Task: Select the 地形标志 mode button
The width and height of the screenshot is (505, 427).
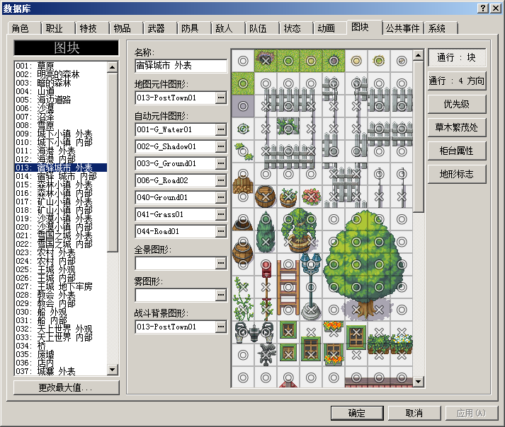Action: 457,175
